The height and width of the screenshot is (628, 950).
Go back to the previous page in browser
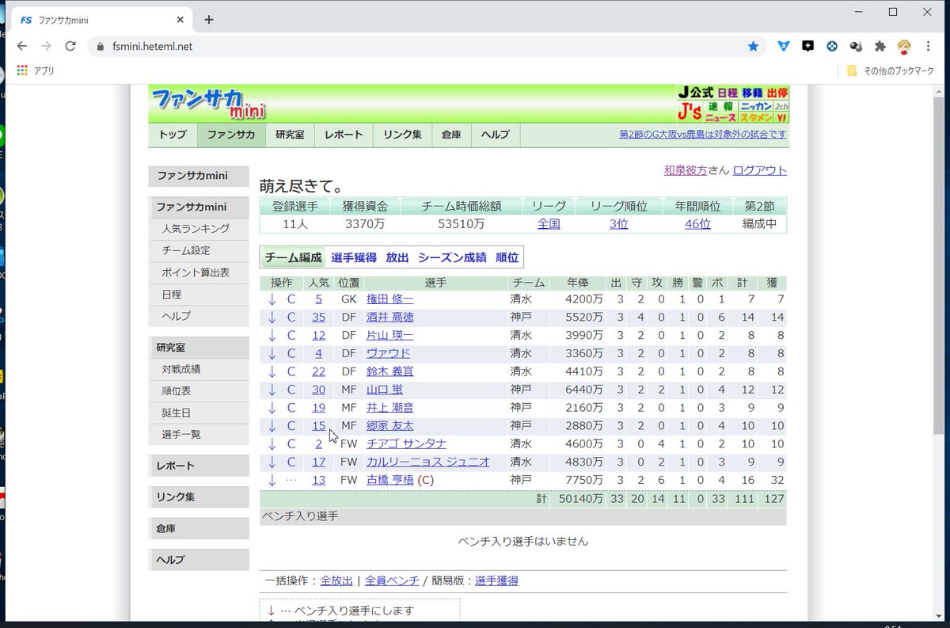22,46
